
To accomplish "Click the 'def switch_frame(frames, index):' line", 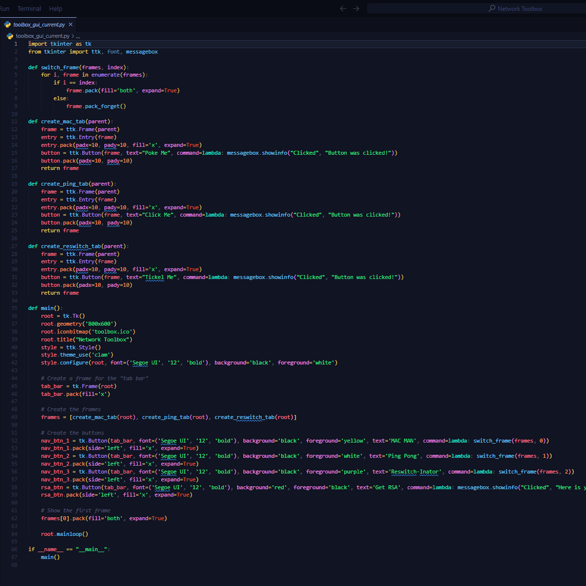I will pyautogui.click(x=79, y=67).
